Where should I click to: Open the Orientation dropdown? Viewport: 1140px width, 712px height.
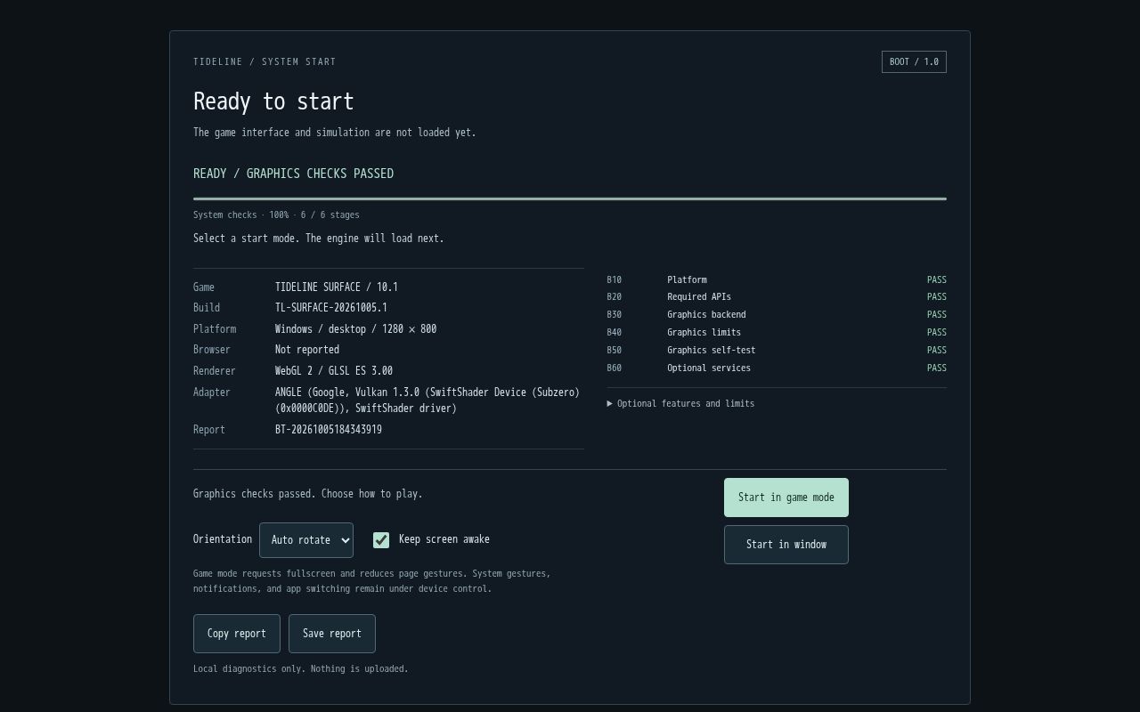click(306, 540)
